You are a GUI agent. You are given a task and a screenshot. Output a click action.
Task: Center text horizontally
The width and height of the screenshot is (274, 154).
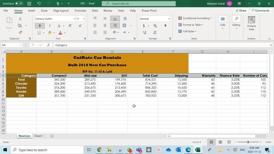click(105, 26)
